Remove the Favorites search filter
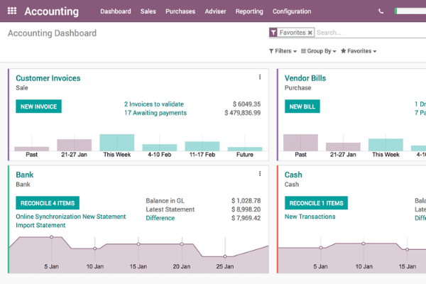 point(310,33)
